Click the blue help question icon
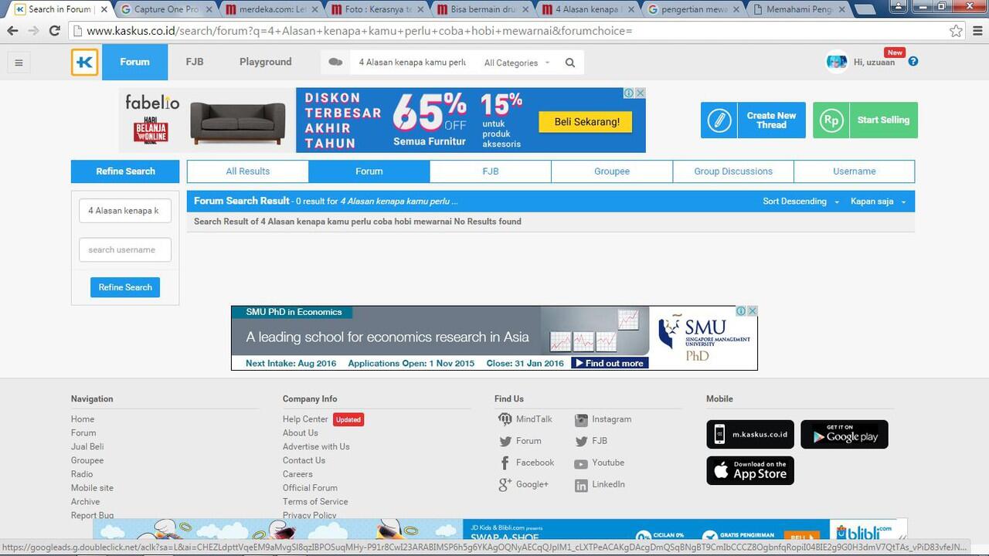The width and height of the screenshot is (989, 556). tap(913, 62)
